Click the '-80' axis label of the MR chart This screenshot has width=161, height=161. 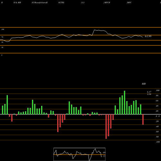[x=157, y=137]
